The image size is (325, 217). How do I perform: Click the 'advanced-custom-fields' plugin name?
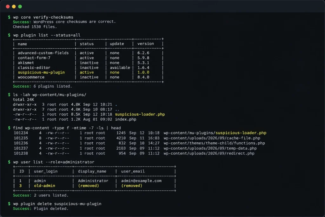point(43,53)
